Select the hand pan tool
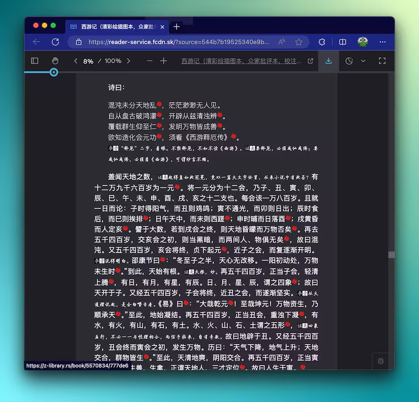The width and height of the screenshot is (419, 402). point(55,61)
